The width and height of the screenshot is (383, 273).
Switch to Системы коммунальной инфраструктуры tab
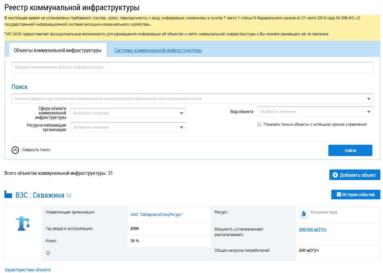click(158, 50)
